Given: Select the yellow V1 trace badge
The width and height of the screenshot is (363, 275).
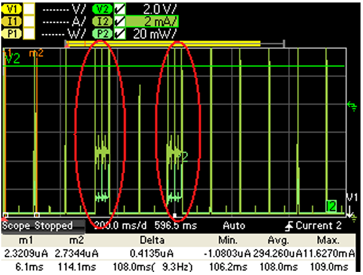Looking at the screenshot, I should point(12,9).
